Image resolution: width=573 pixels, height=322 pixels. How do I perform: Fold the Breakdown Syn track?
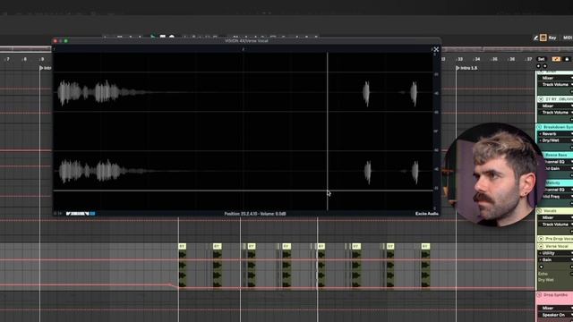tap(539, 127)
